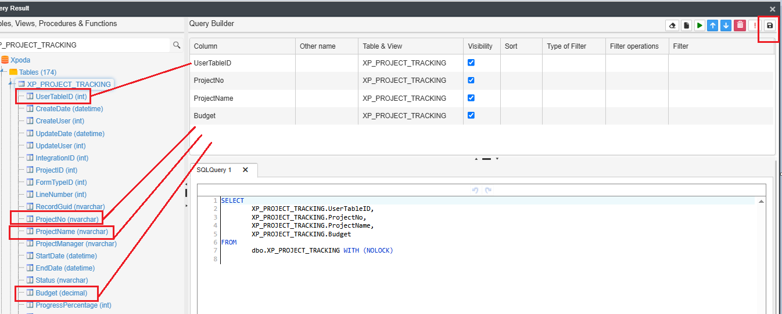Viewport: 782px width, 314px height.
Task: Move the row up with the blue up arrow
Action: 713,25
